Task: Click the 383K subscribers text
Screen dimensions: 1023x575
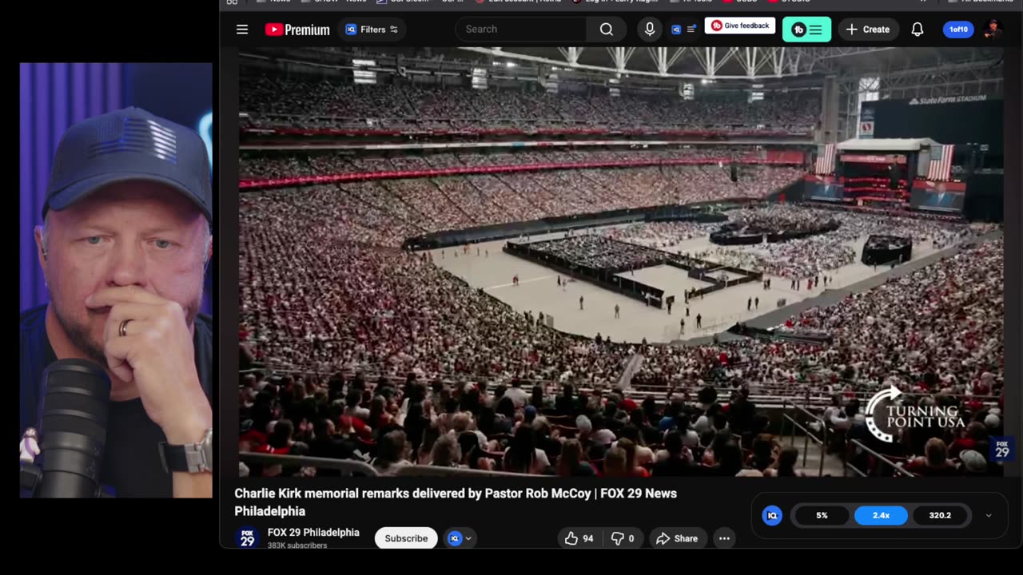Action: coord(297,545)
